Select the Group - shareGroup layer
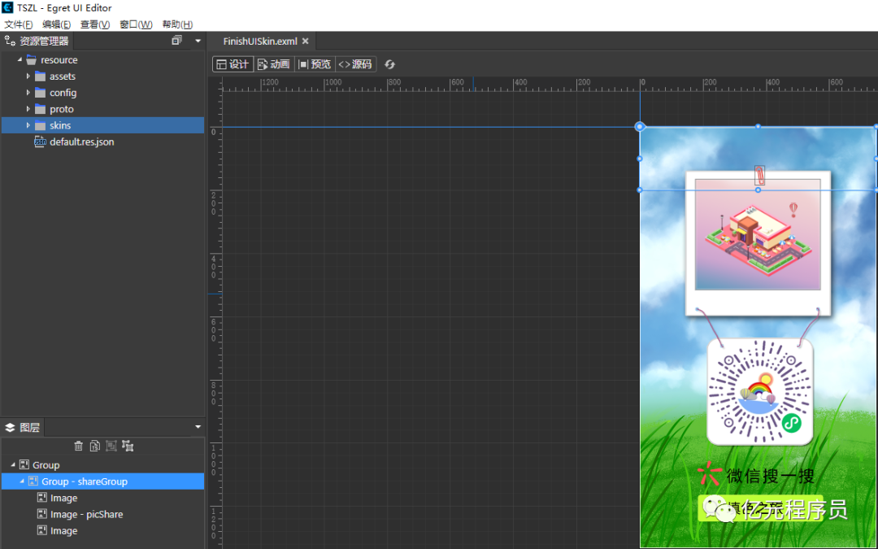This screenshot has height=549, width=878. pos(103,481)
